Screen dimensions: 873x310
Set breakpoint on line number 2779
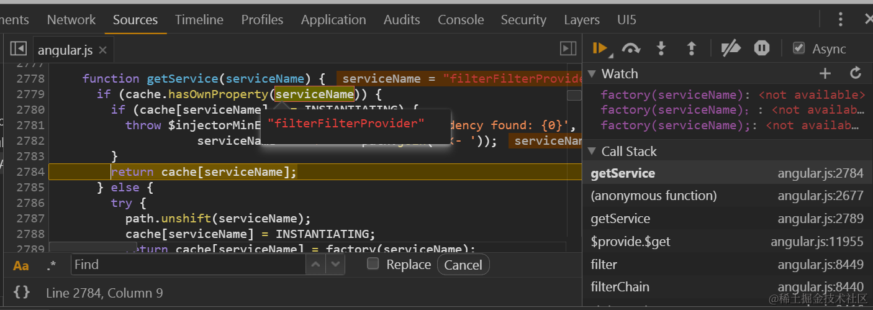[30, 94]
